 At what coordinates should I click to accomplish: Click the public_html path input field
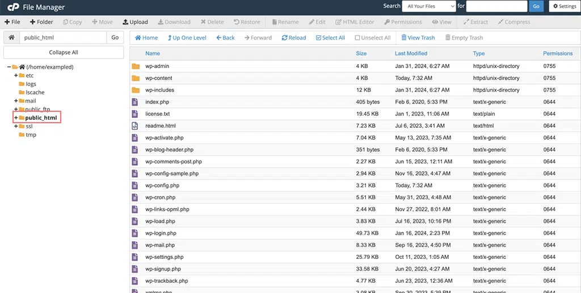(x=63, y=37)
